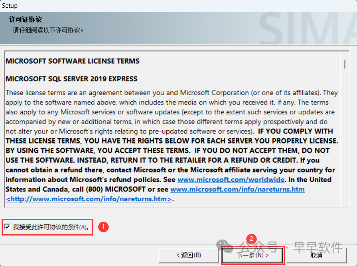The image size is (357, 266).
Task: Click 下一步(N) to continue setup
Action: point(252,255)
